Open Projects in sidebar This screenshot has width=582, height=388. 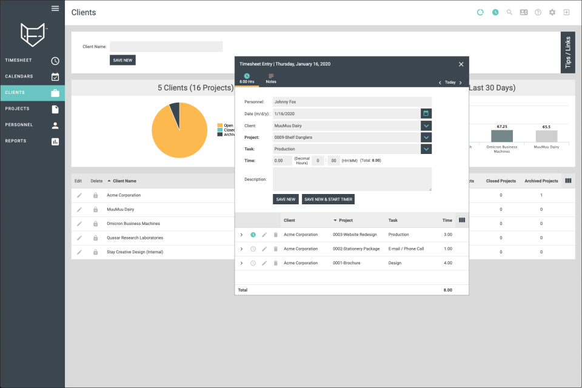click(32, 109)
